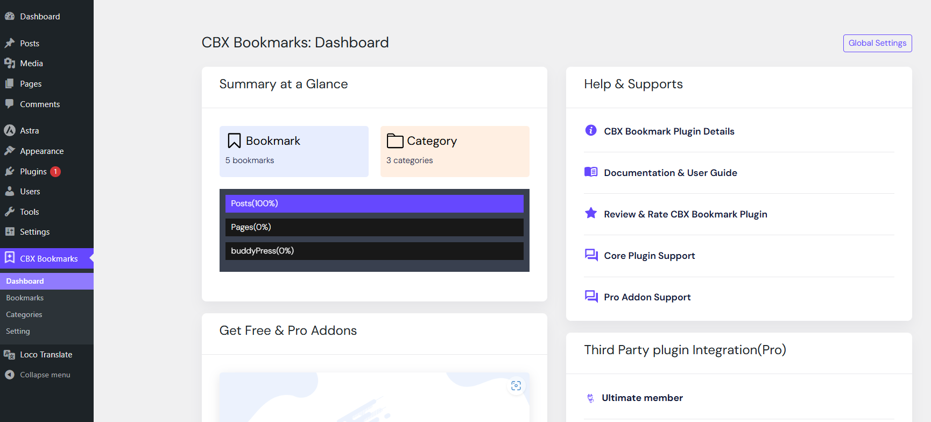The image size is (931, 422).
Task: Open the Ultimate member integration link
Action: (642, 398)
